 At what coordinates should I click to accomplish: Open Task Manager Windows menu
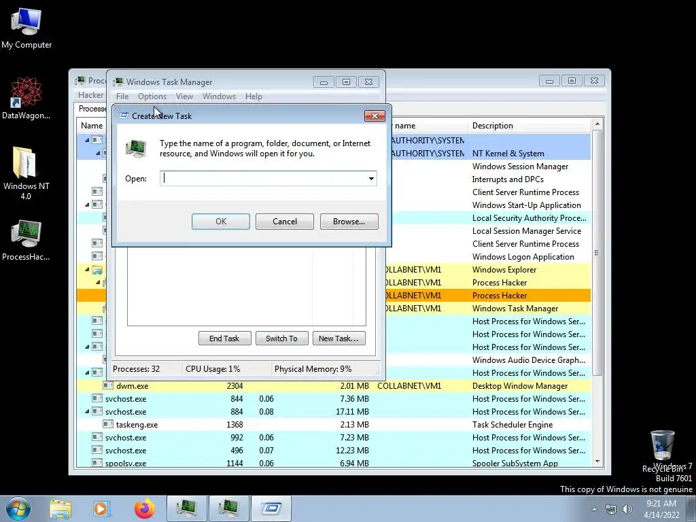tap(220, 97)
